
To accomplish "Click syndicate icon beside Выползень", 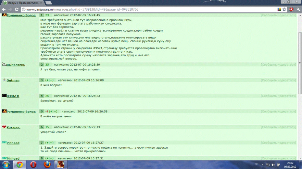I will (4, 64).
